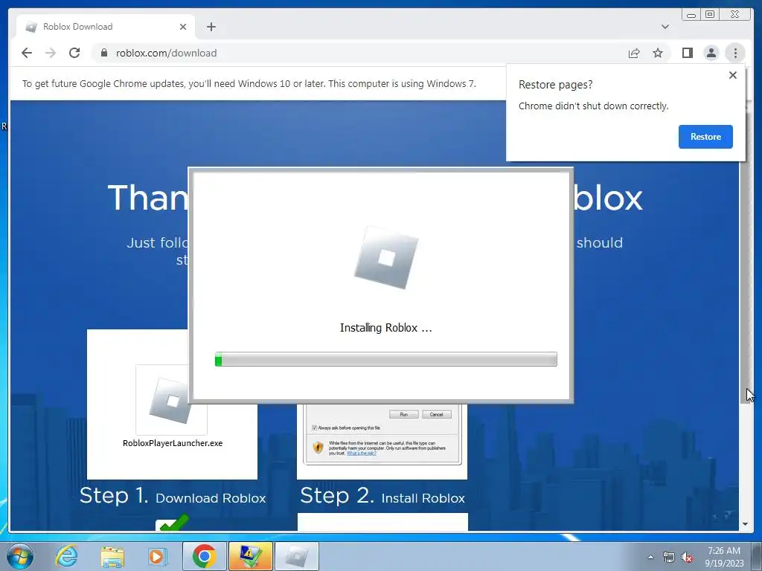Open Windows Media Player from taskbar
This screenshot has height=571, width=762.
click(157, 556)
